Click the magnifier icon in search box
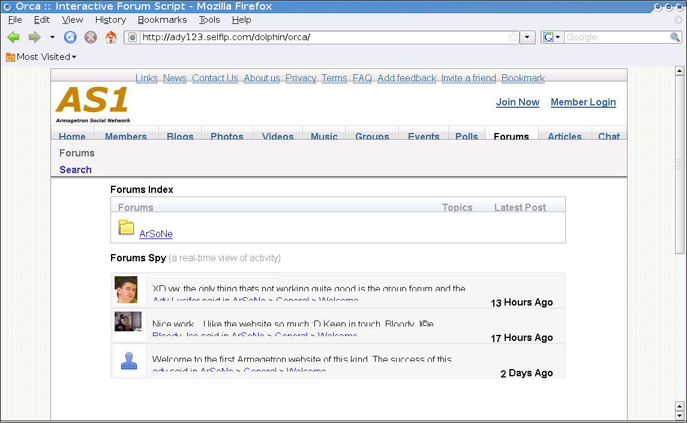The image size is (687, 423). coord(675,37)
